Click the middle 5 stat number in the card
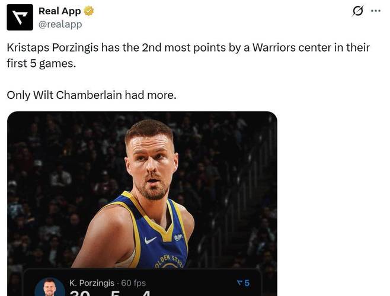 tap(115, 293)
